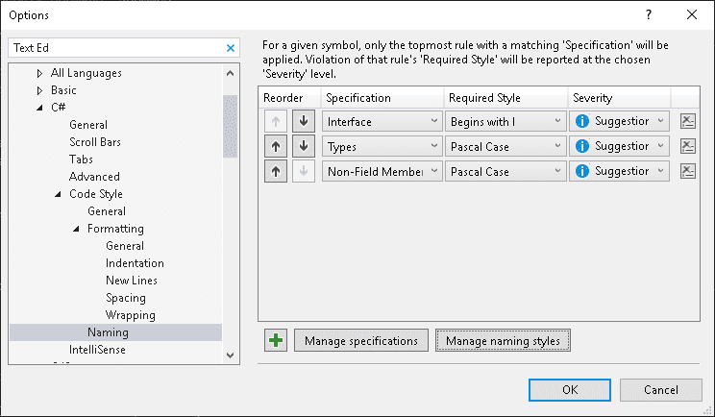Click Manage naming styles button

pyautogui.click(x=503, y=340)
